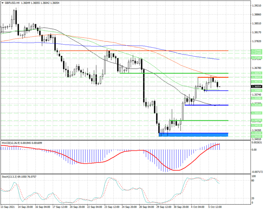Select the MACD(12,26,9) indicator label
The width and height of the screenshot is (263, 210).
coord(11,143)
